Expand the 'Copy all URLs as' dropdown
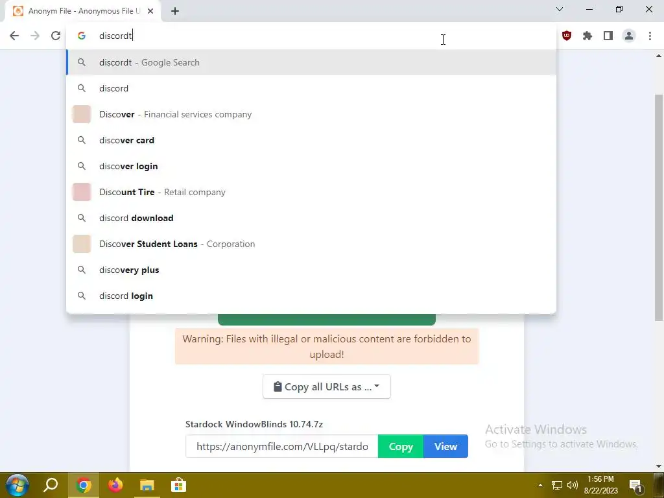This screenshot has height=498, width=664. 327,386
